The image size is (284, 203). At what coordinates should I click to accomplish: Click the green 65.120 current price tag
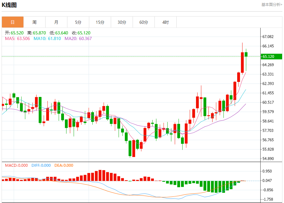pos(271,57)
